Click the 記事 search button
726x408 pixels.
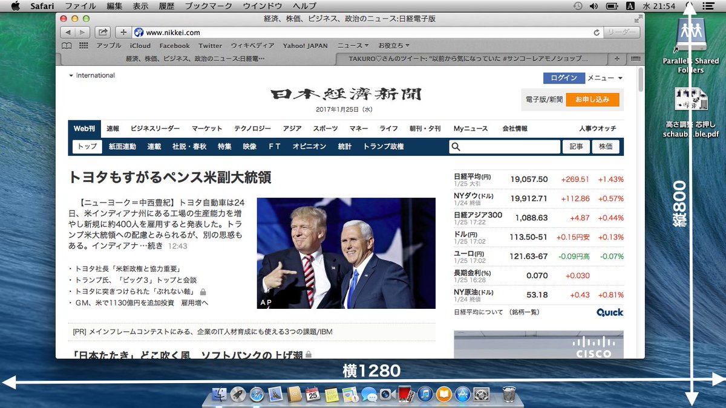(576, 146)
